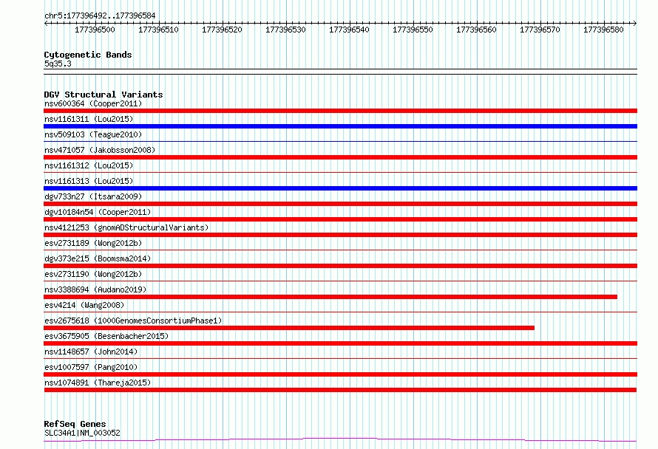Click ruler position 177396540
The height and width of the screenshot is (449, 658).
pos(349,30)
